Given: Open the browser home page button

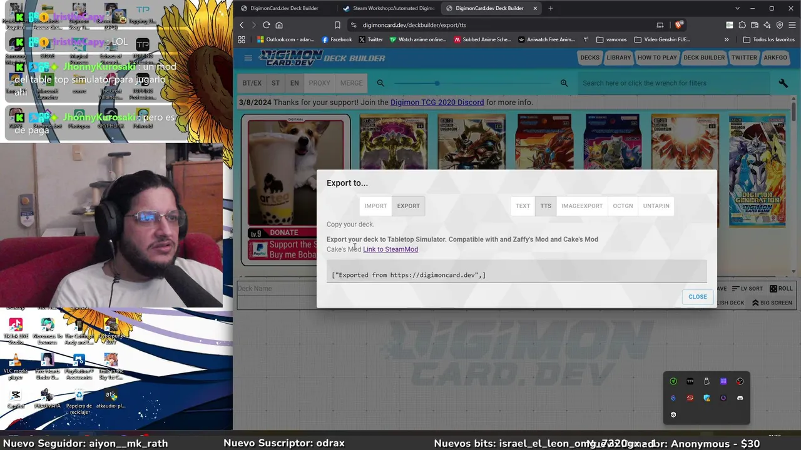Looking at the screenshot, I should click(279, 25).
